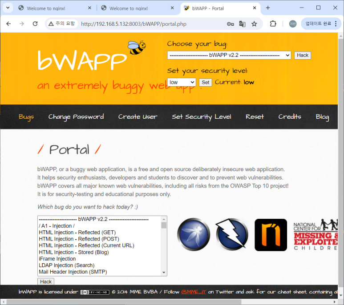Image resolution: width=344 pixels, height=305 pixels.
Task: Open the translate page icon
Action: (242, 24)
